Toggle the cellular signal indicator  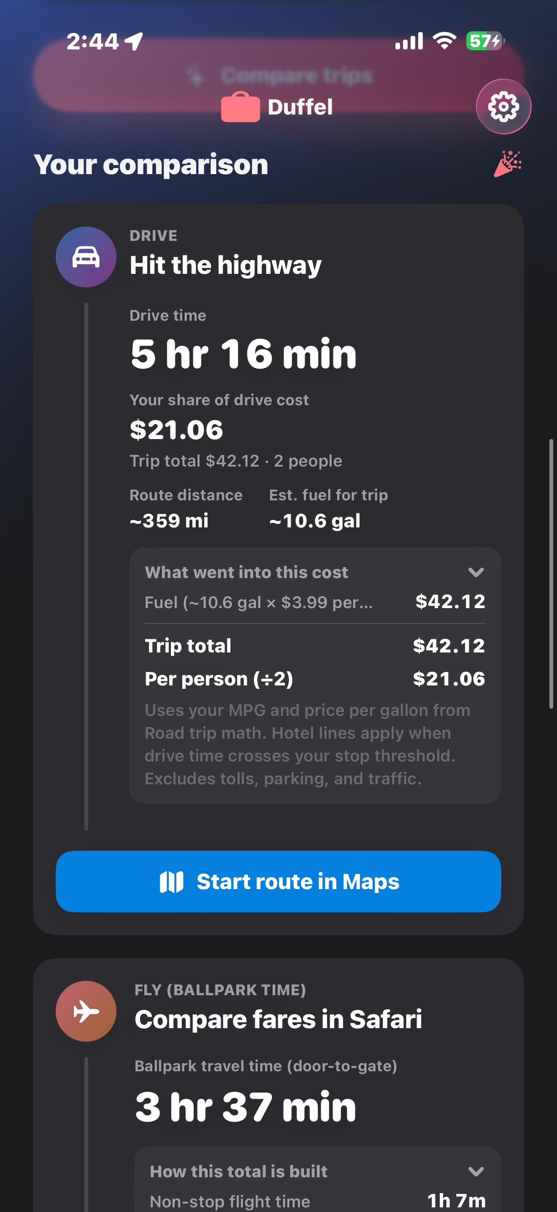[408, 41]
